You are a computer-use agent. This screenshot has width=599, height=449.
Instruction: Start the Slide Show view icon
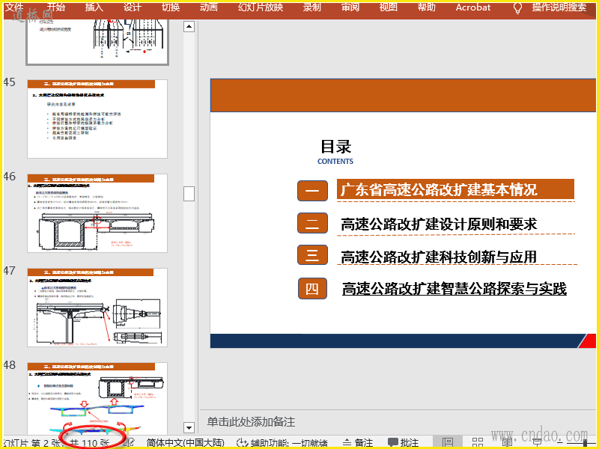tap(538, 443)
